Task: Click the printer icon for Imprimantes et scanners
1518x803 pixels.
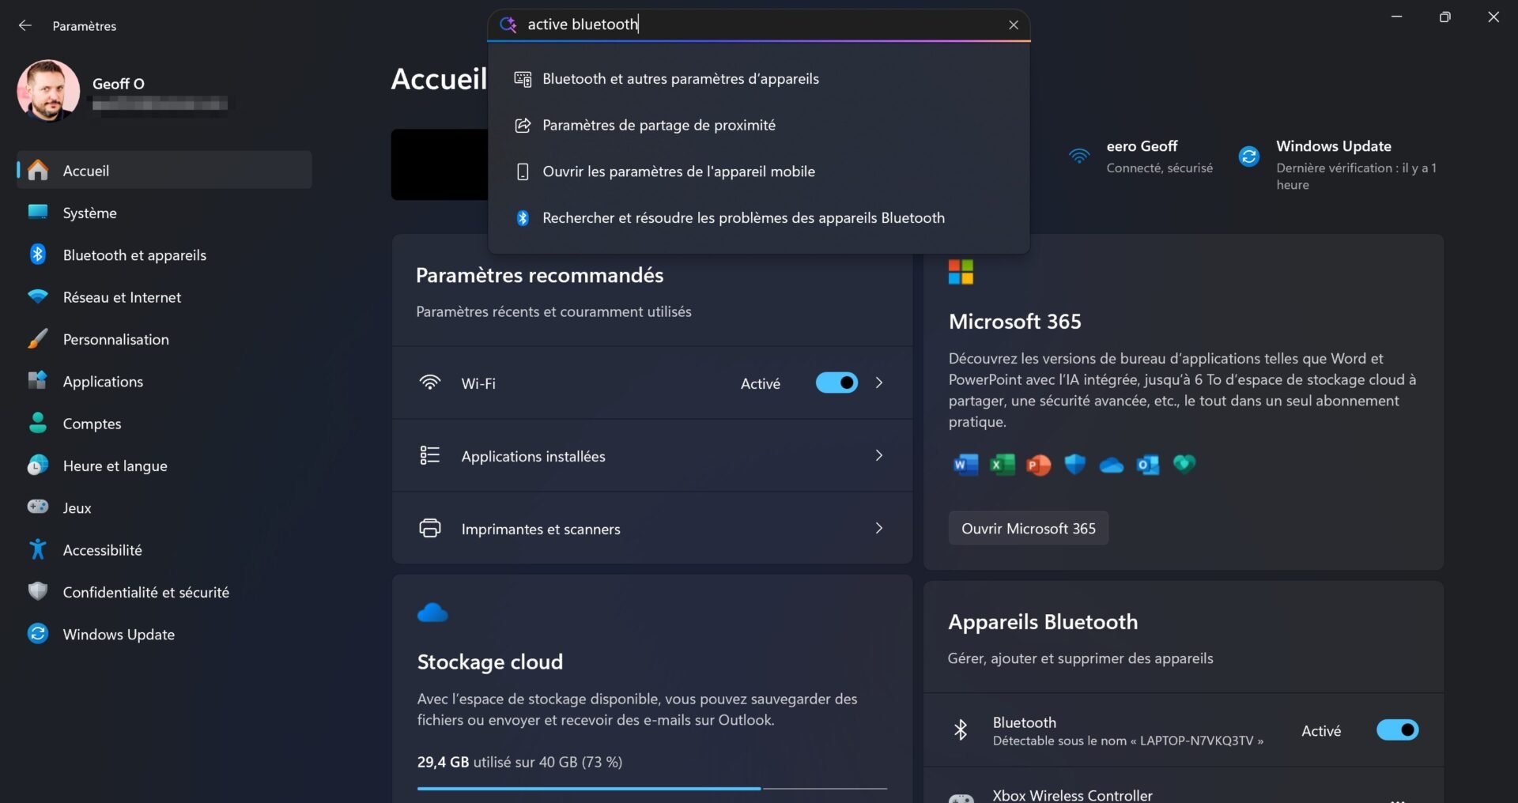Action: 429,528
